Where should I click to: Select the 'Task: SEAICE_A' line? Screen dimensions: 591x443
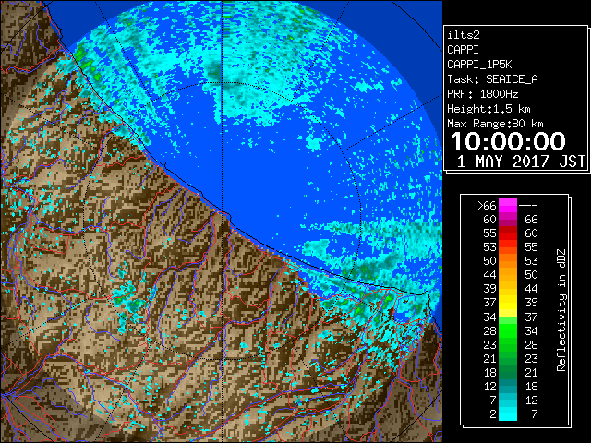click(x=492, y=79)
